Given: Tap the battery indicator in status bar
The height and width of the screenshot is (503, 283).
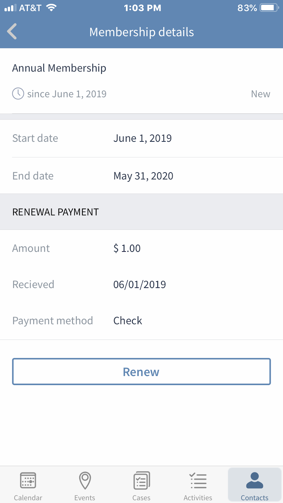Looking at the screenshot, I should 269,8.
